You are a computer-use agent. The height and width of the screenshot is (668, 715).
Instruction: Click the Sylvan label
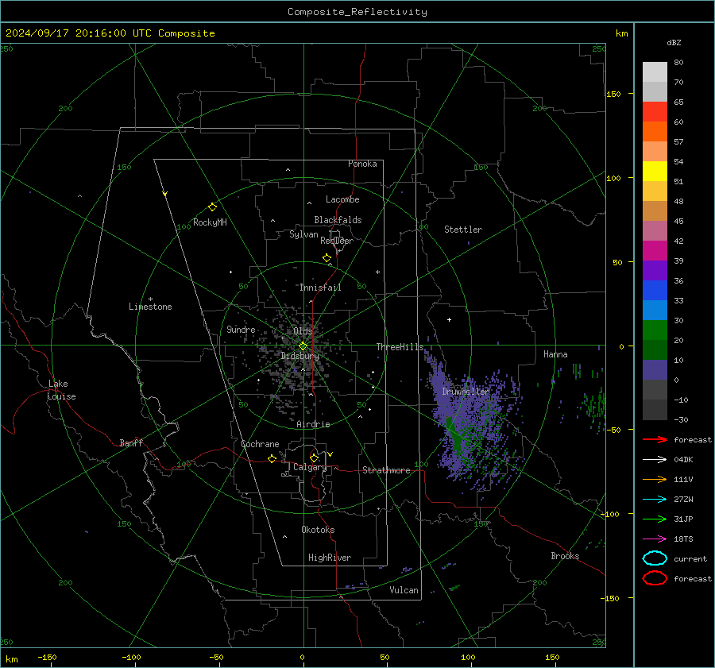tap(303, 234)
